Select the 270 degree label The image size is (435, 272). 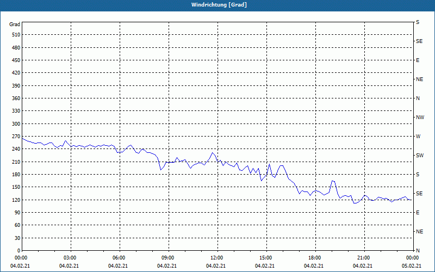[x=16, y=137]
